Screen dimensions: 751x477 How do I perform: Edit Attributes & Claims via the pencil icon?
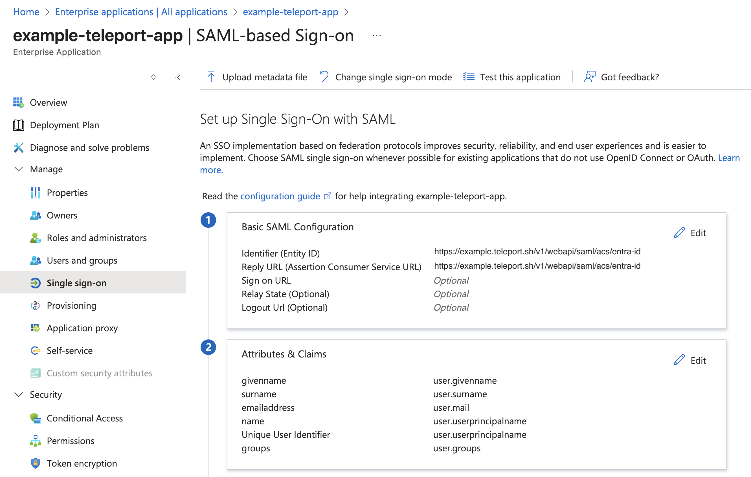[690, 360]
